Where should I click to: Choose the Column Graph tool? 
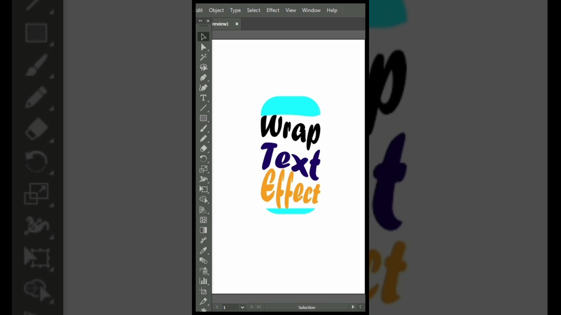pyautogui.click(x=203, y=281)
